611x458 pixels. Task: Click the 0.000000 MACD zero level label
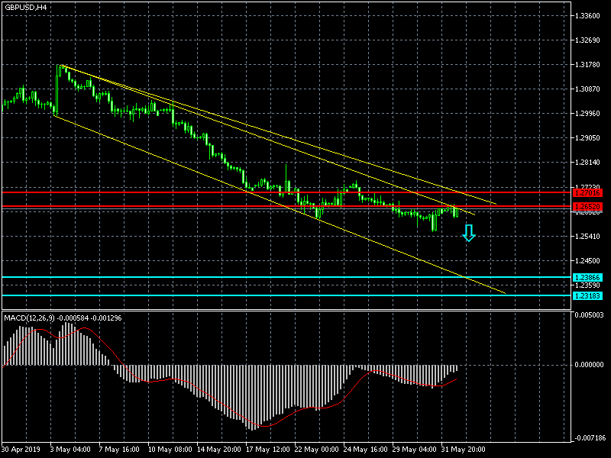click(589, 365)
